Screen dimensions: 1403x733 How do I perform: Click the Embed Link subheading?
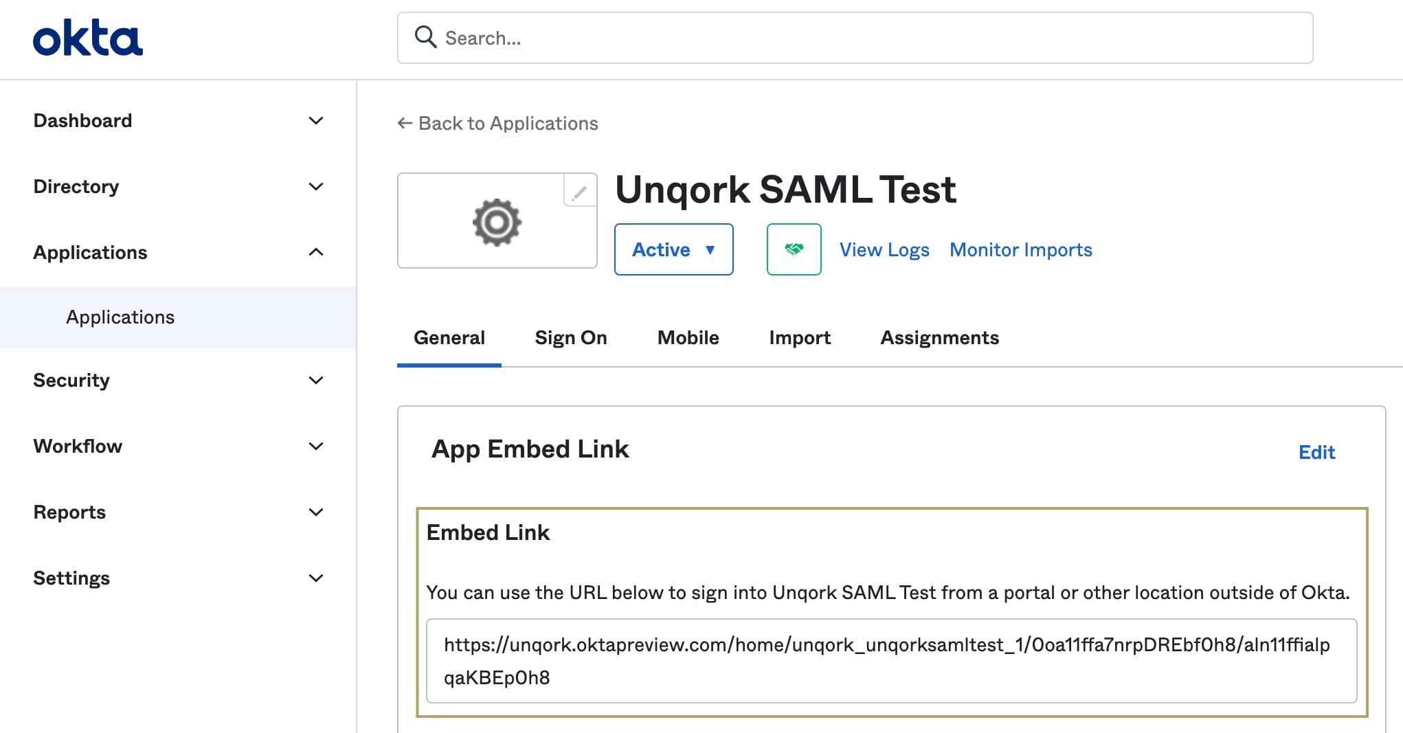click(488, 532)
